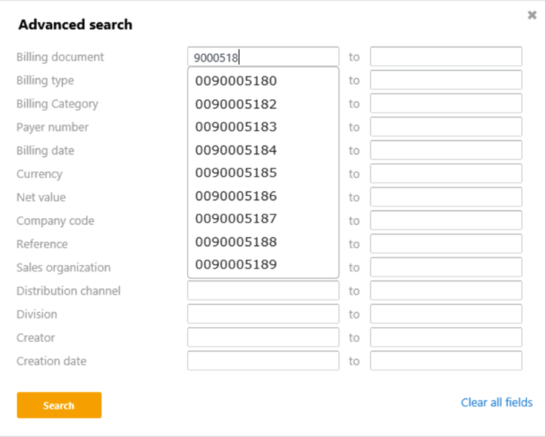545x437 pixels.
Task: Click the Creator from input field
Action: point(263,338)
